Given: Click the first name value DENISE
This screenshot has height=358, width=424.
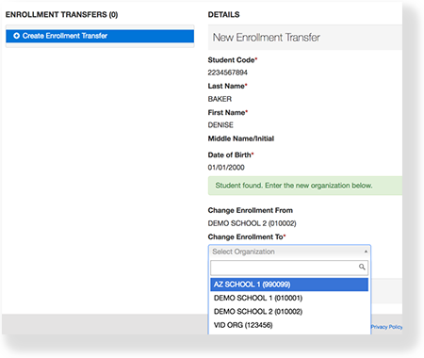Looking at the screenshot, I should 220,125.
